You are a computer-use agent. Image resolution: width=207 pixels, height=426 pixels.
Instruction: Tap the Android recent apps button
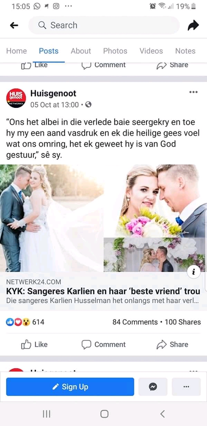[x=47, y=414]
